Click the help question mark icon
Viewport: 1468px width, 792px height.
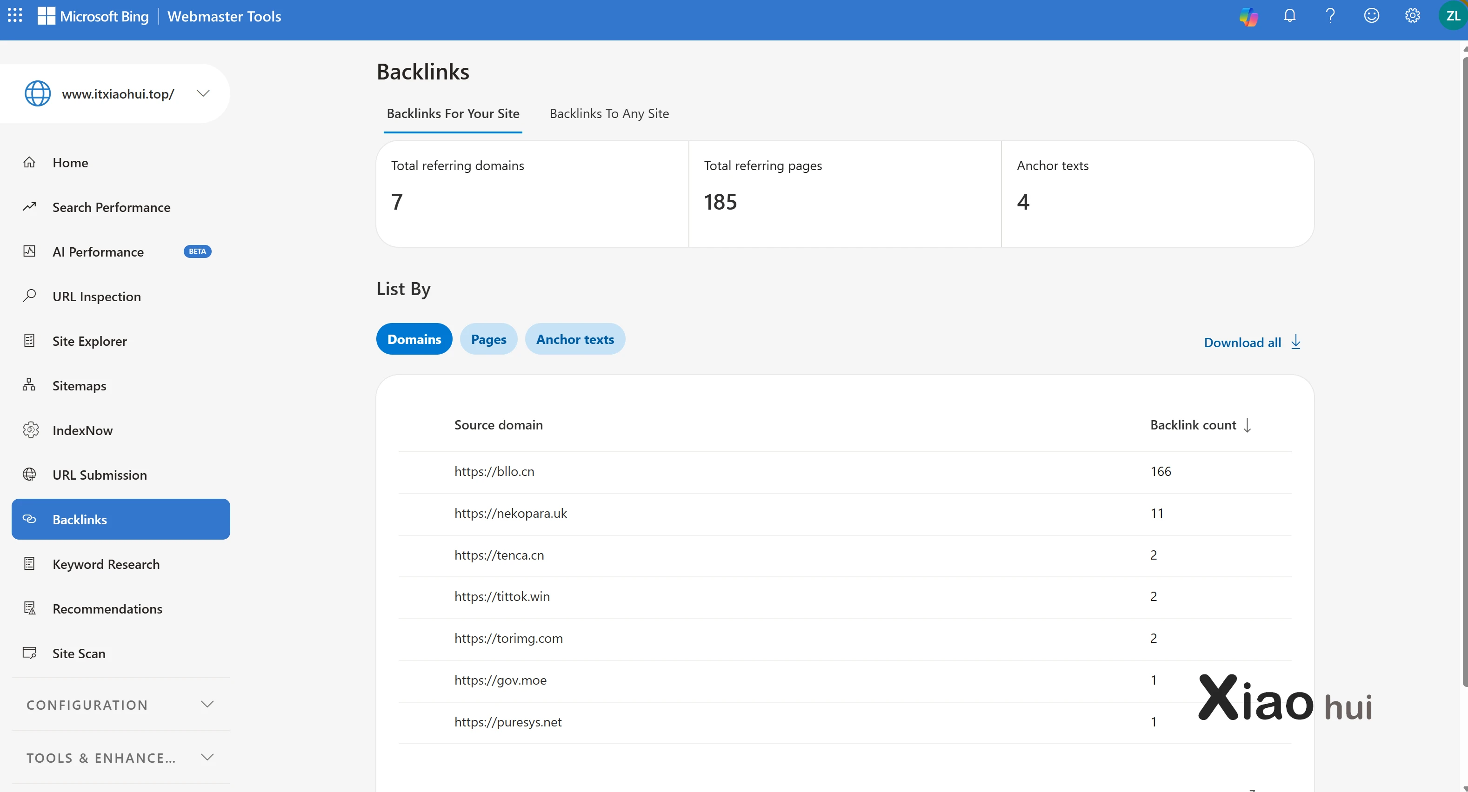(x=1331, y=15)
